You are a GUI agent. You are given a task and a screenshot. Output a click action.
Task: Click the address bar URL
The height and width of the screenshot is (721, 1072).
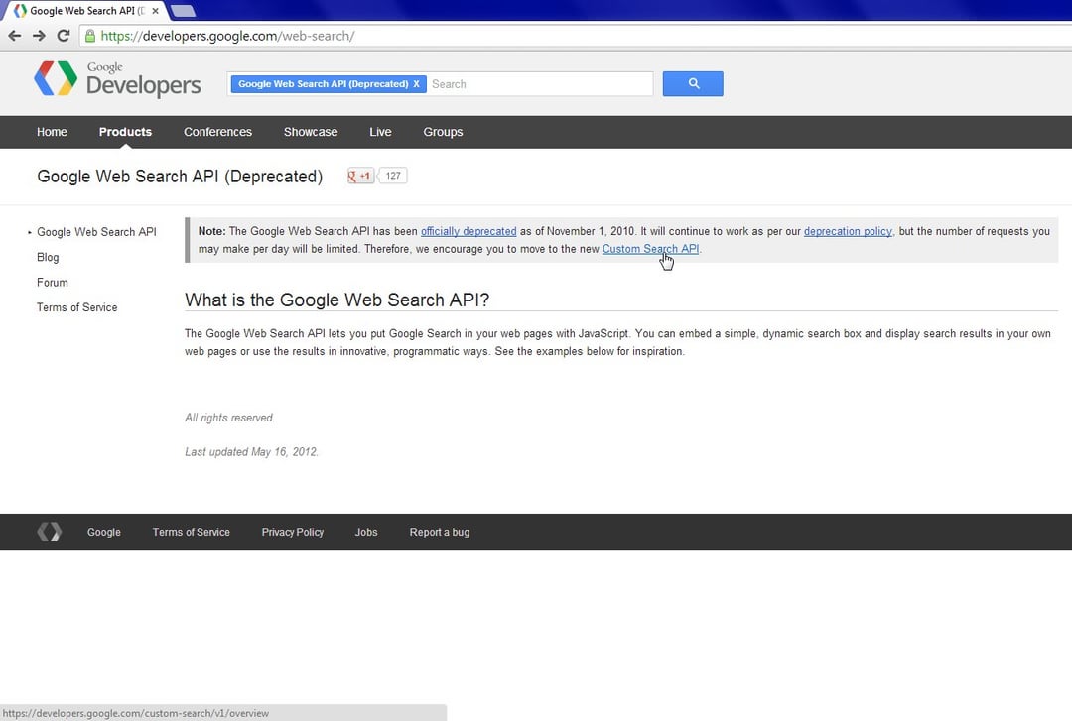coord(227,36)
